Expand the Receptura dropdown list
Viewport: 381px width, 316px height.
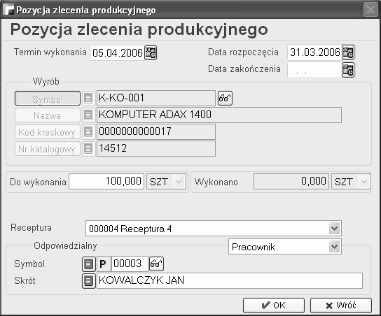click(x=334, y=229)
